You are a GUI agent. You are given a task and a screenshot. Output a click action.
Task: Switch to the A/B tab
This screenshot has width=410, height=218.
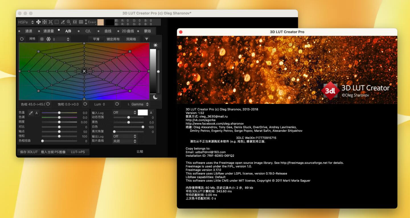coord(68,31)
